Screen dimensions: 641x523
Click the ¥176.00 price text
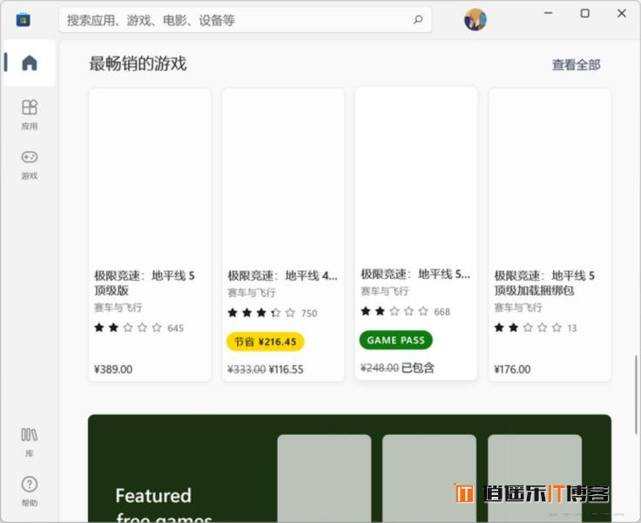coord(512,370)
